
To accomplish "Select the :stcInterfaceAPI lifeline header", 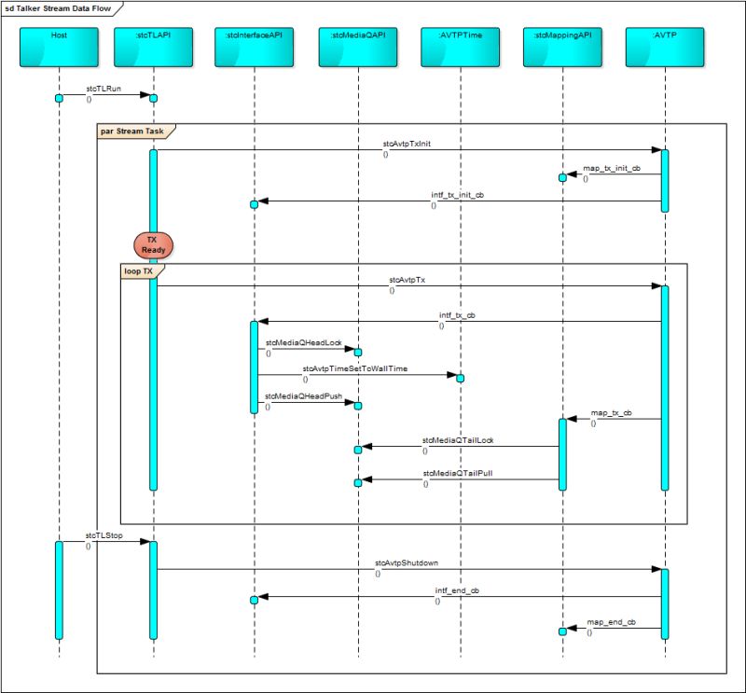I will point(254,45).
